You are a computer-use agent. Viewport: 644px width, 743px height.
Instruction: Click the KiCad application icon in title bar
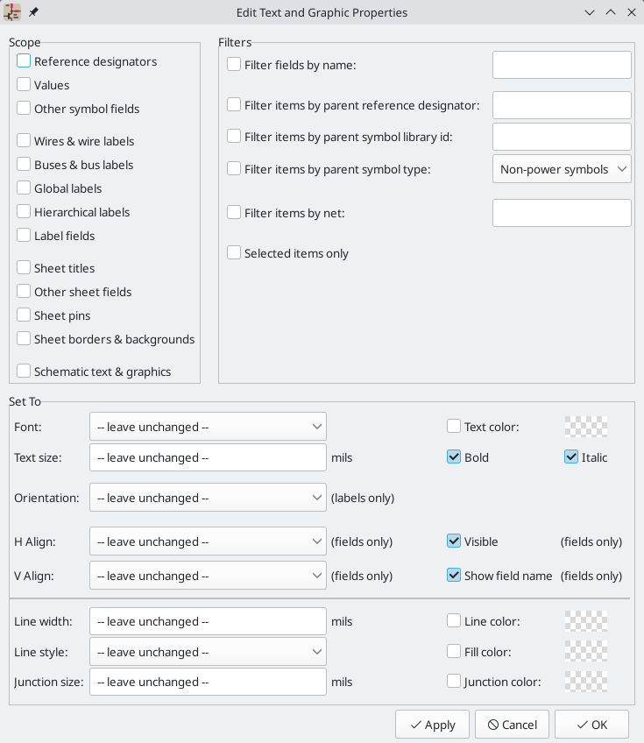click(x=13, y=12)
